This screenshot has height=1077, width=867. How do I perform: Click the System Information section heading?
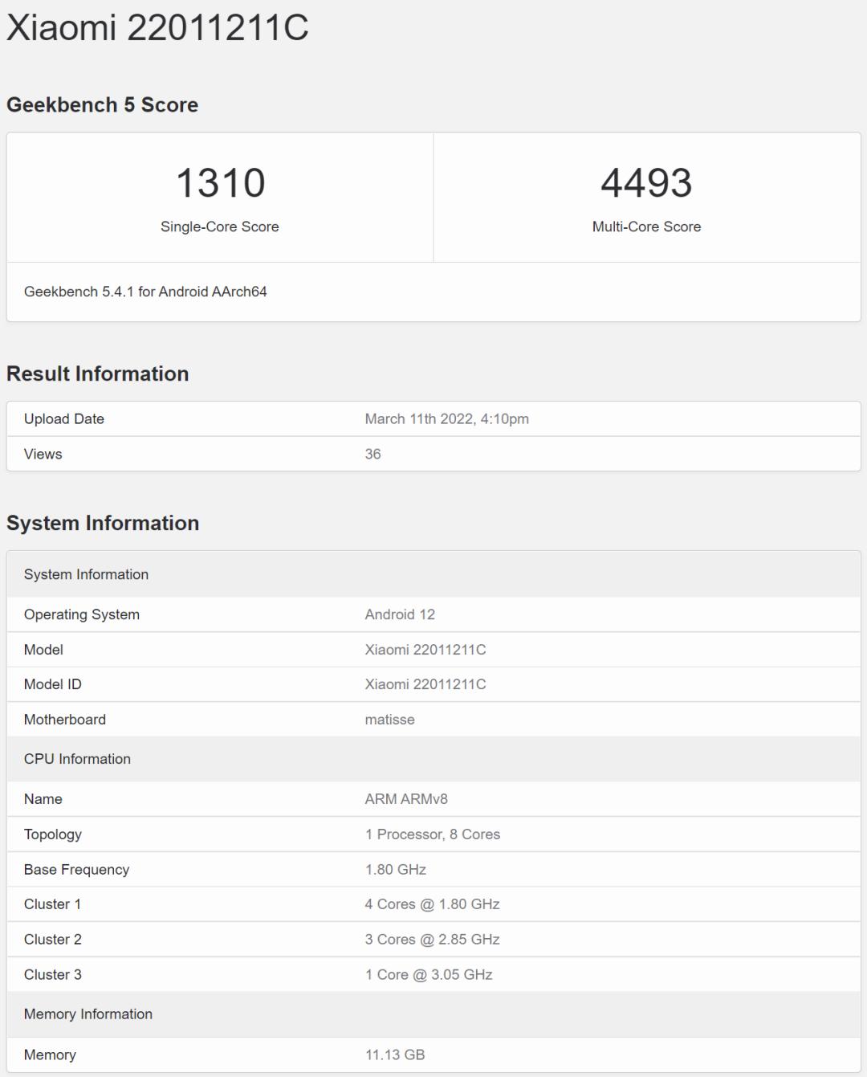click(103, 523)
